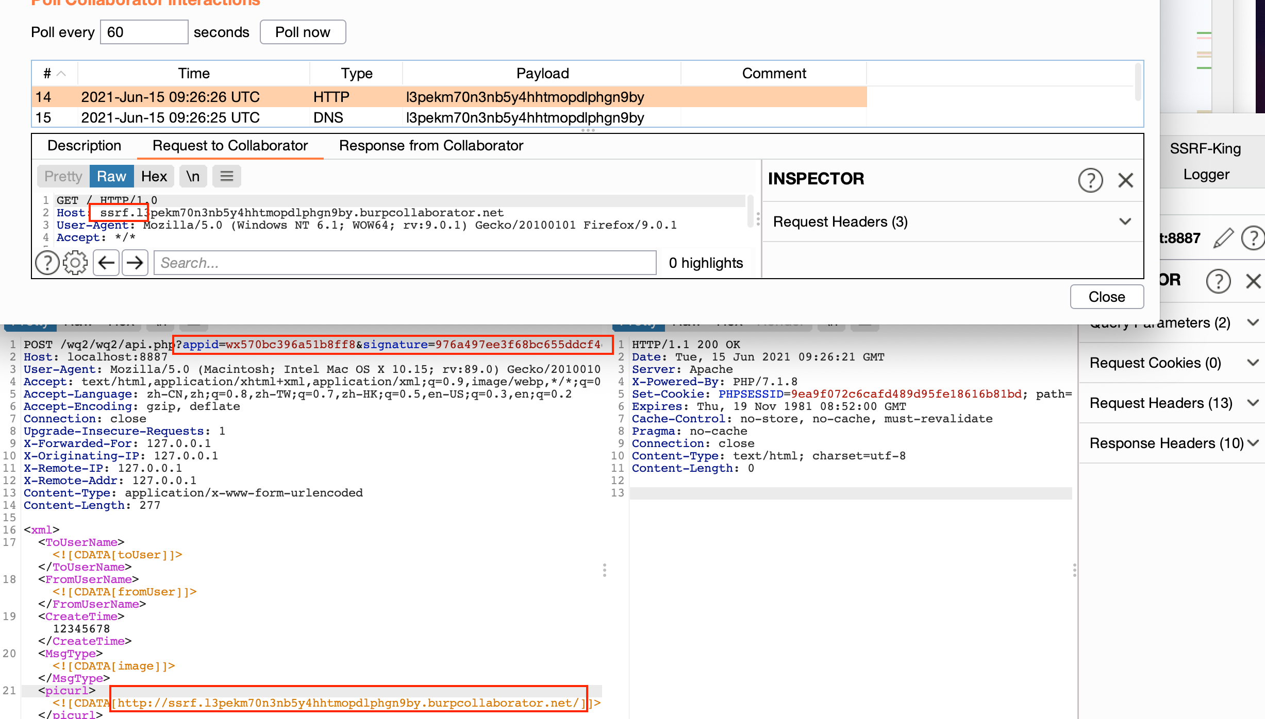The height and width of the screenshot is (719, 1265).
Task: Click CreateTime value 12345678
Action: [x=81, y=629]
